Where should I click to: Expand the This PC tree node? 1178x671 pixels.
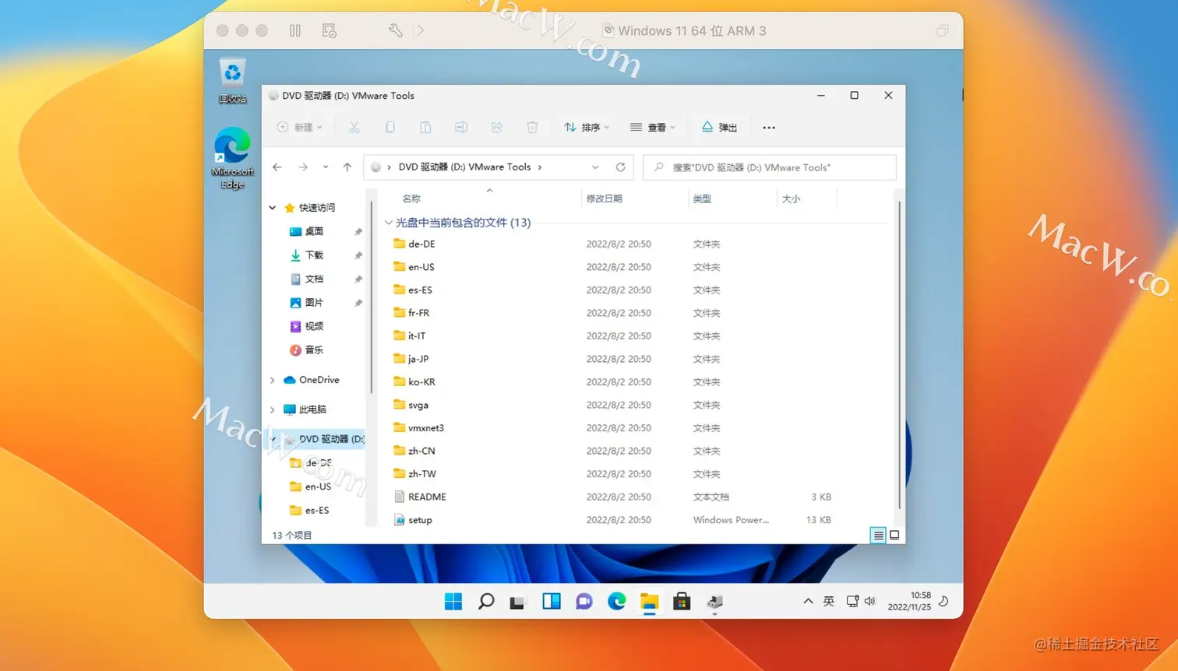point(273,409)
